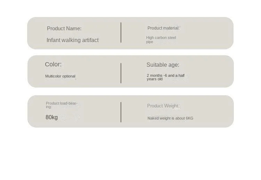The width and height of the screenshot is (261, 180).
Task: Click the "Naked weight is about 6KG" text
Action: point(170,118)
